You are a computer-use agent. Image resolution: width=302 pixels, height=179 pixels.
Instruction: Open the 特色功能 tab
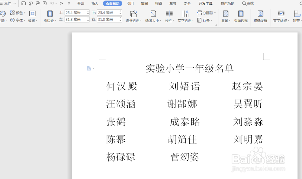227,3
